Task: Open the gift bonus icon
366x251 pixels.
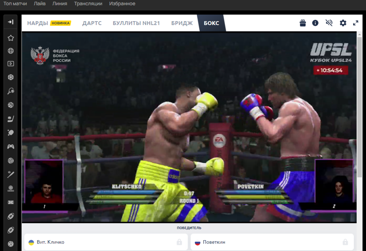Action: pos(302,23)
